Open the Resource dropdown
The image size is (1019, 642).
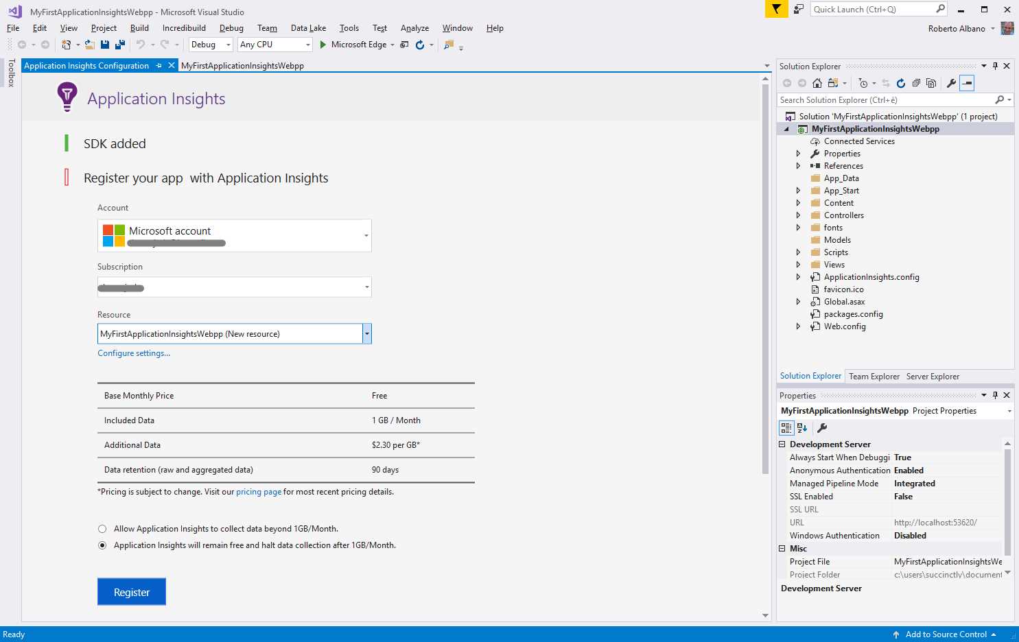click(367, 333)
